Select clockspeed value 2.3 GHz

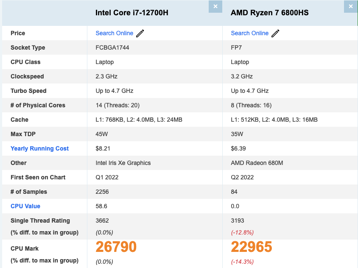pyautogui.click(x=106, y=76)
